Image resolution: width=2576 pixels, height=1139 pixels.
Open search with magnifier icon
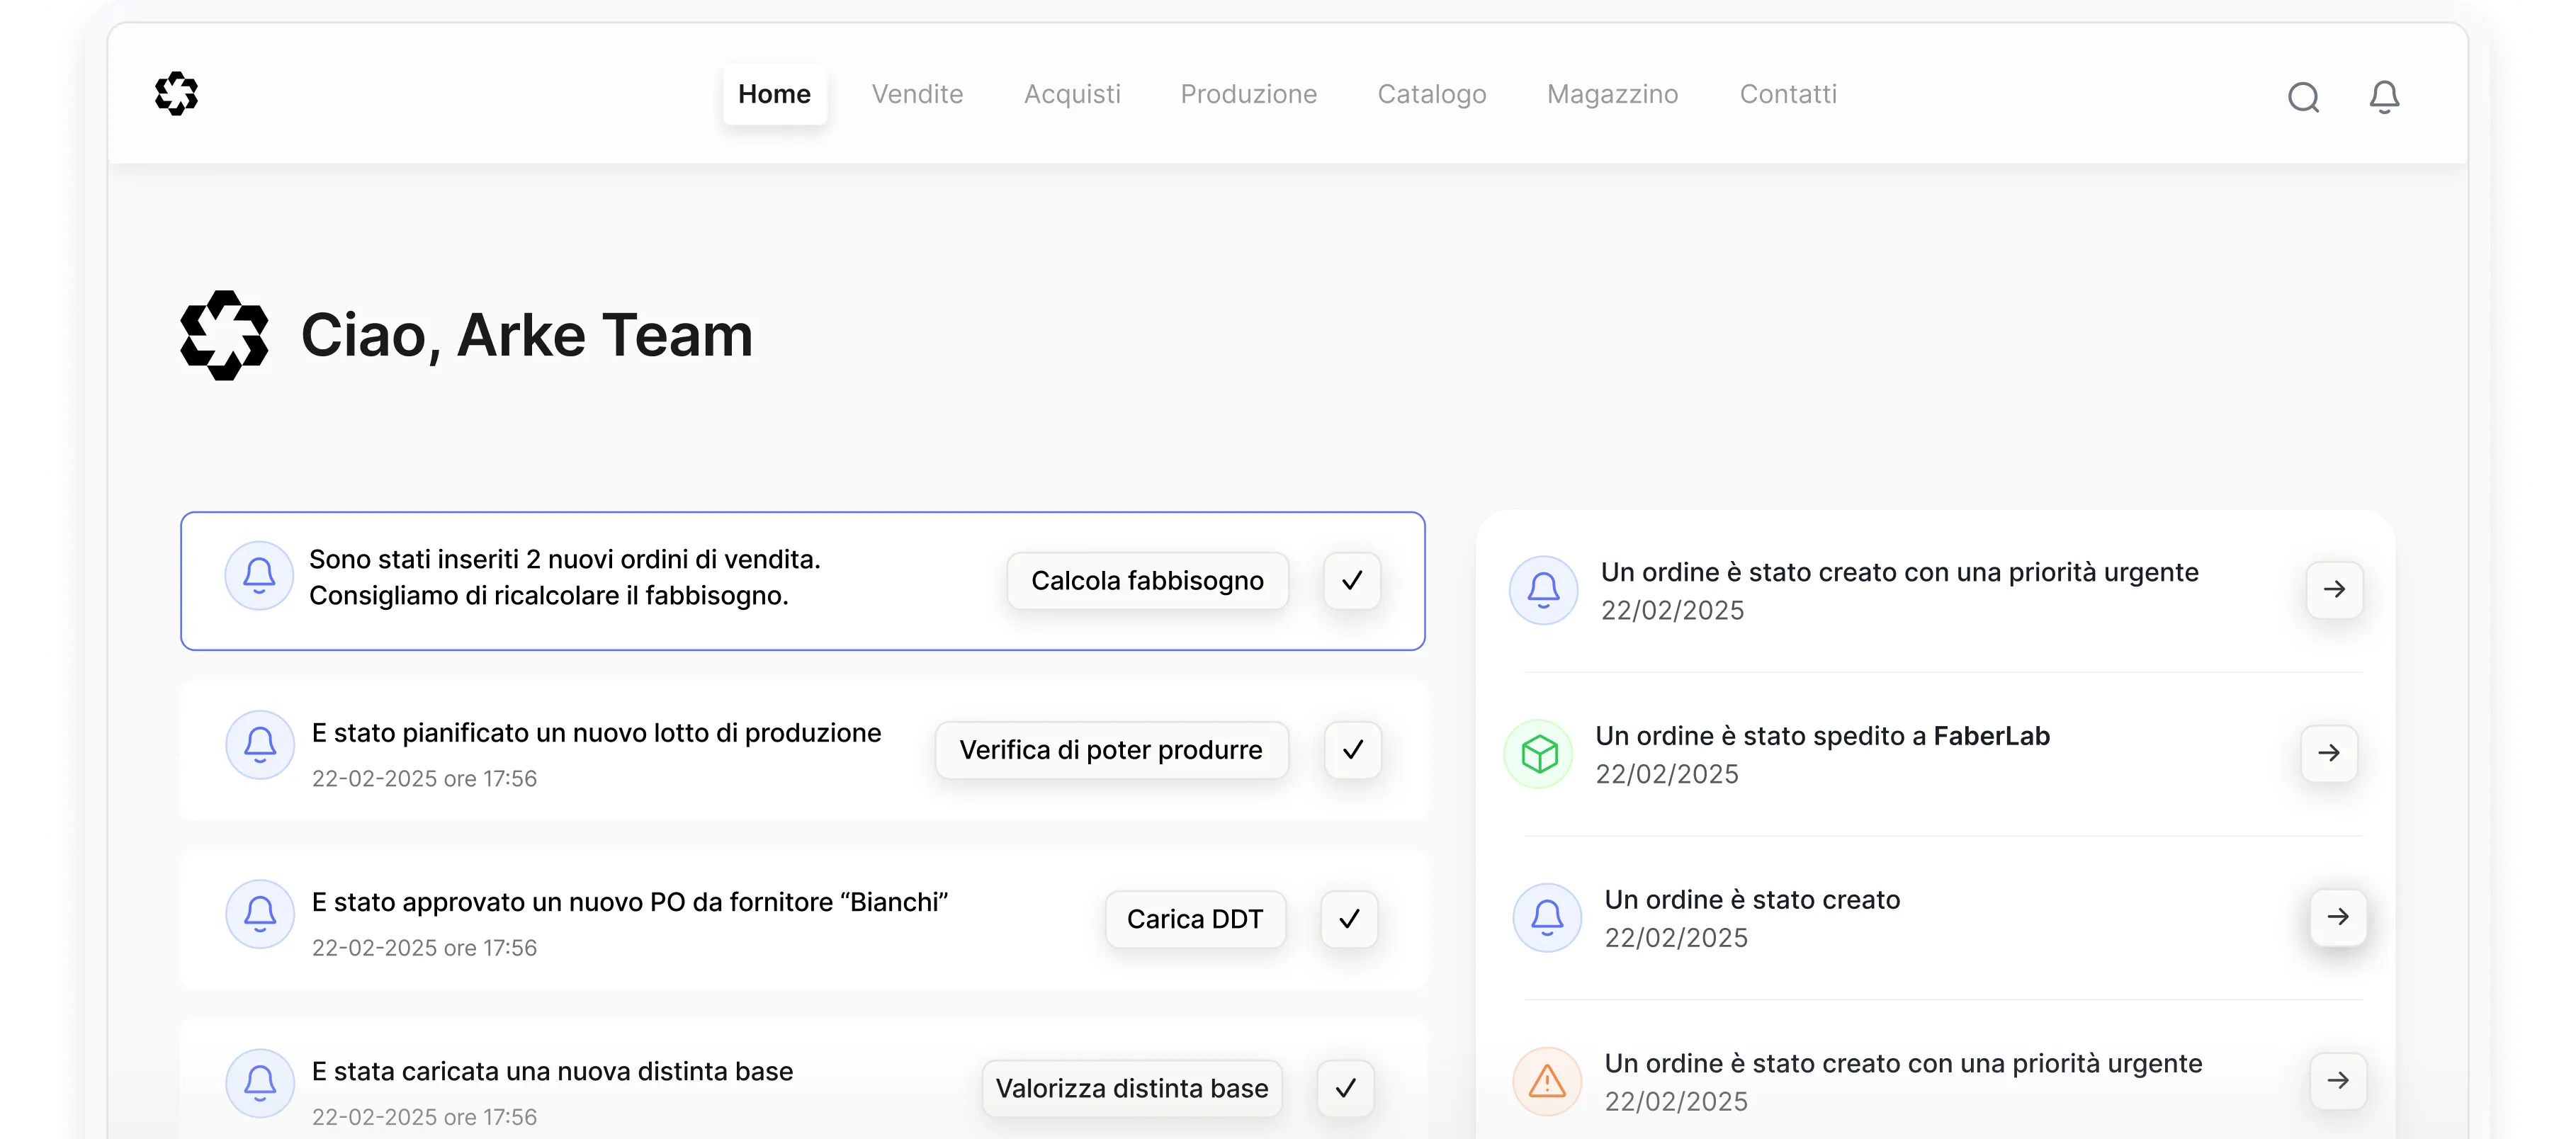[2303, 97]
